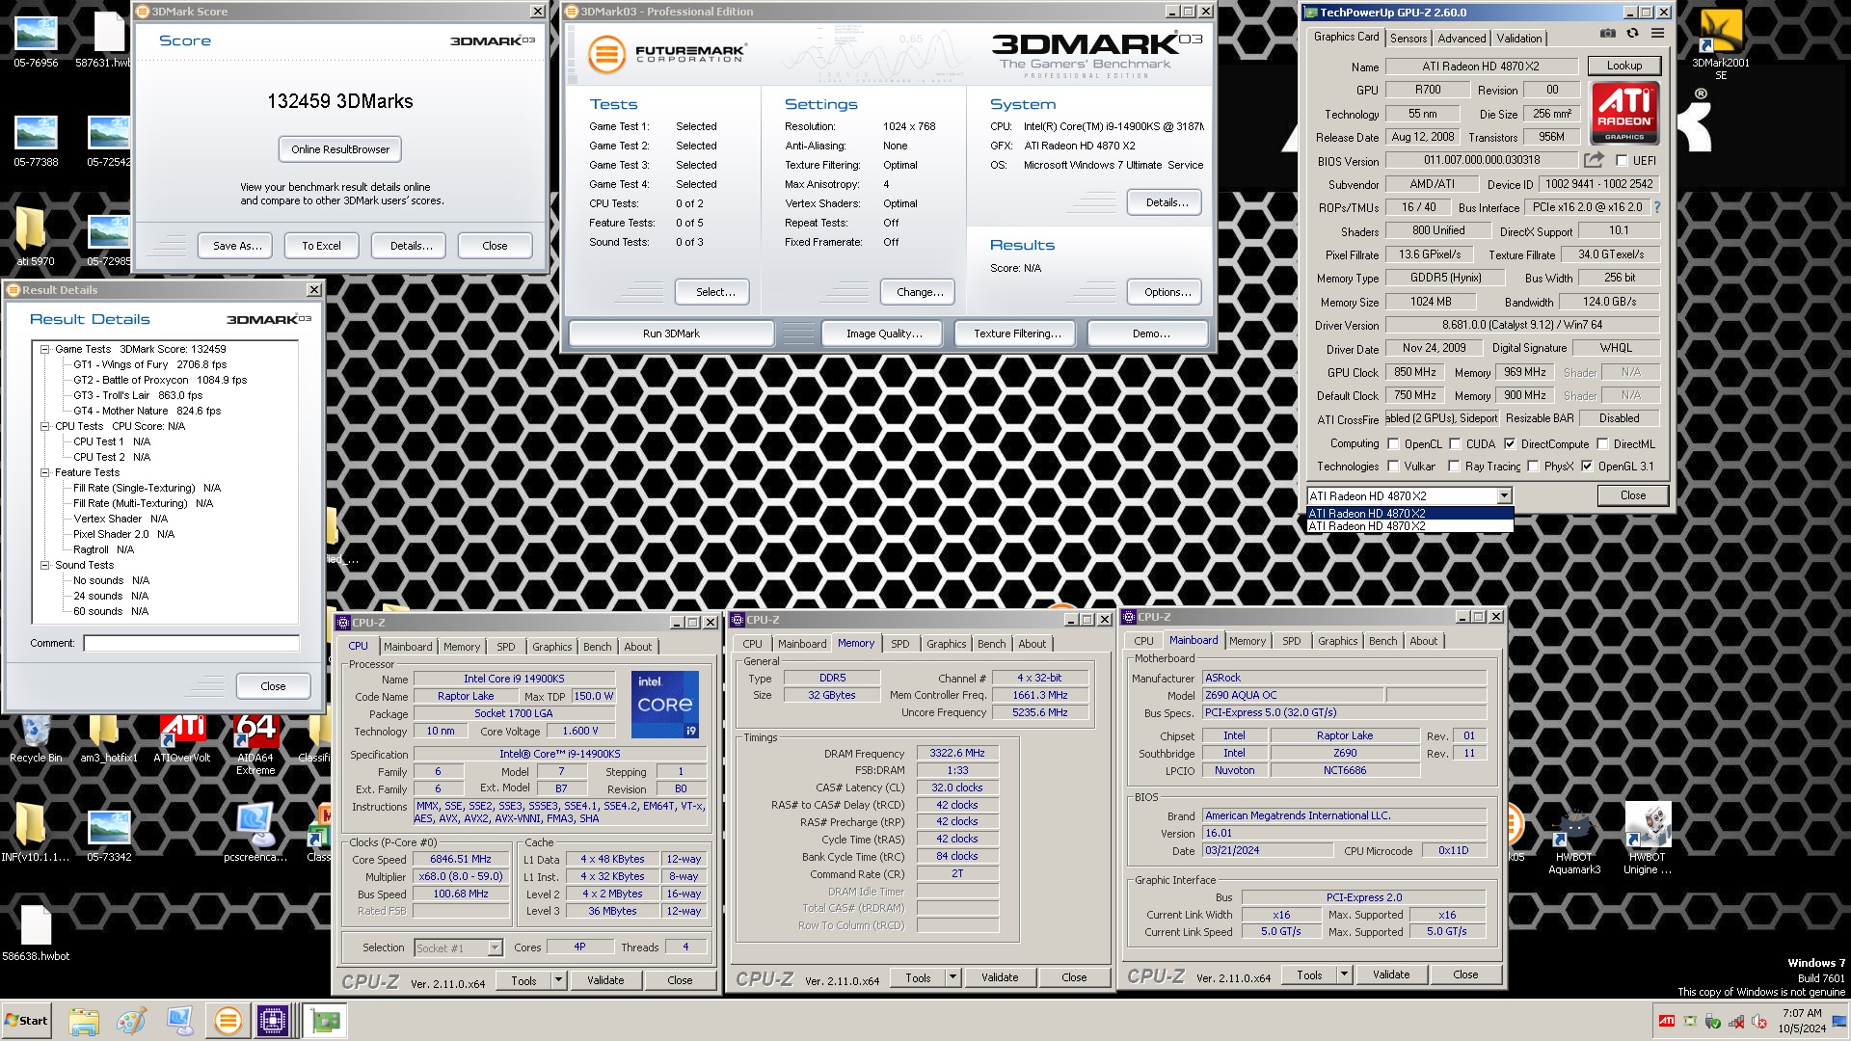Click To Excel in 3DMark Score window
The height and width of the screenshot is (1041, 1851).
[321, 246]
